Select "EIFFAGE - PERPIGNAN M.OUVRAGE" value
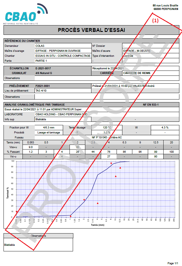182x266 pixels. point(58,51)
